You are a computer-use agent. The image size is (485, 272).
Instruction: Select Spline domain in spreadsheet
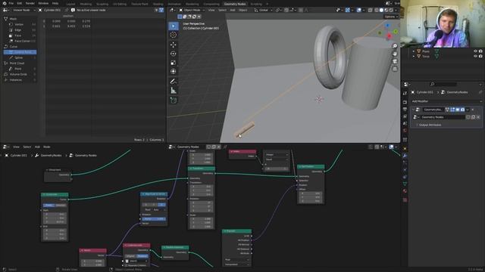[x=20, y=57]
